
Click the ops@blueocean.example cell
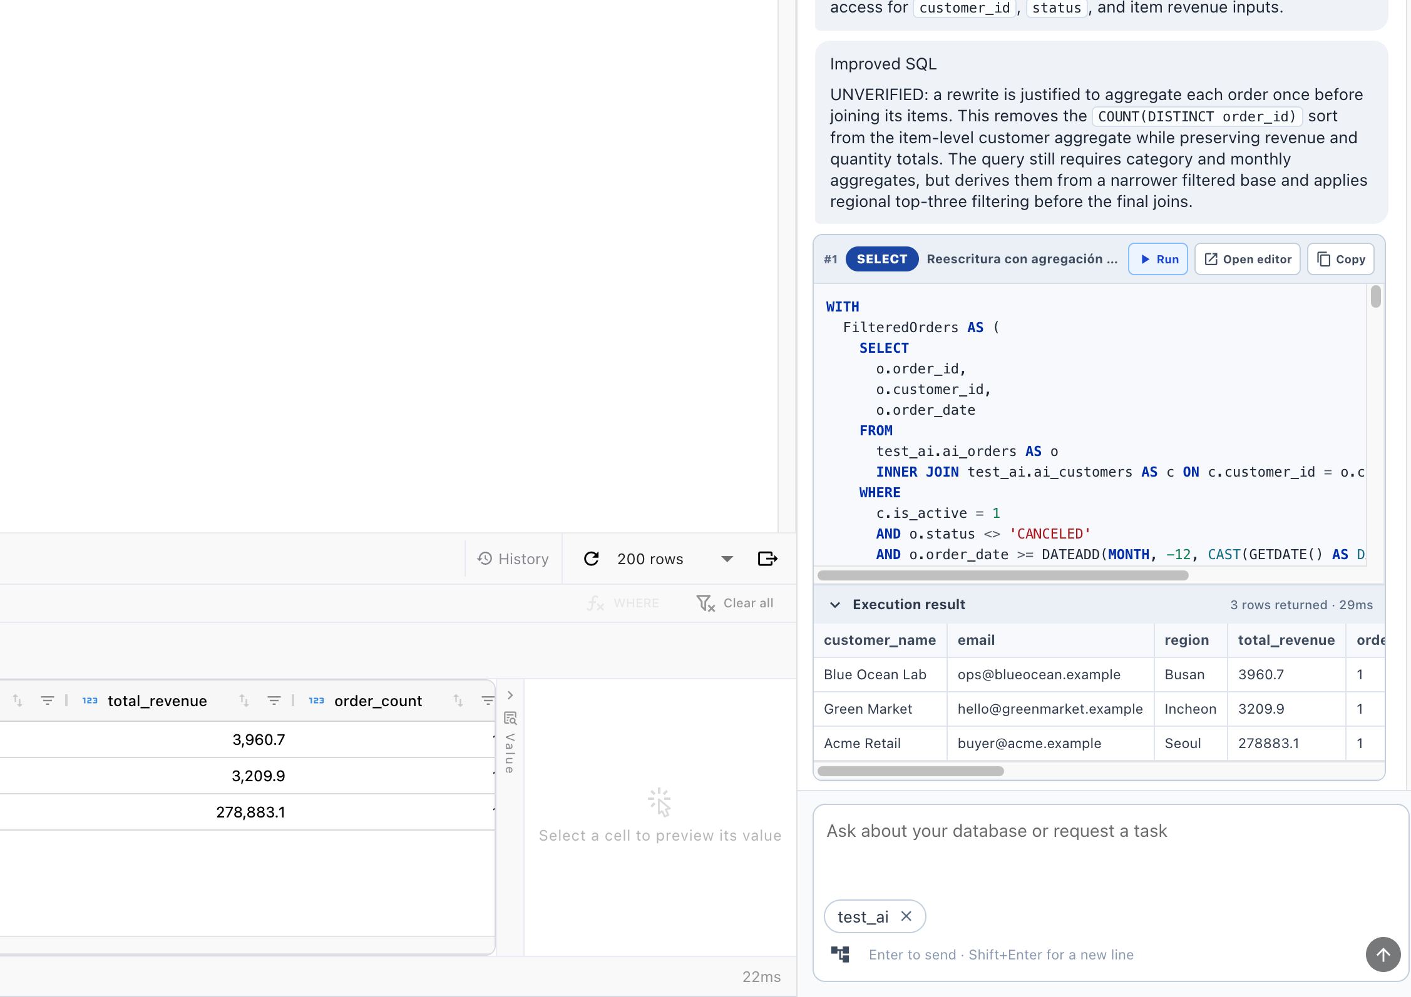coord(1050,674)
